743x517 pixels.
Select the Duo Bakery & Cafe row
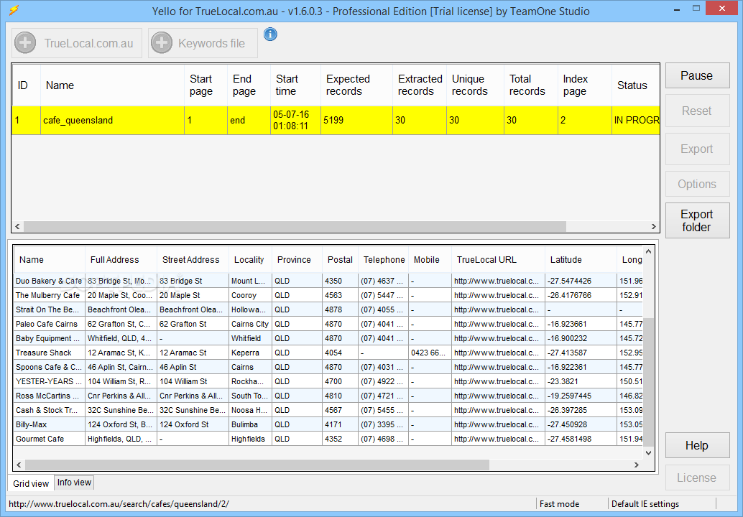click(328, 281)
